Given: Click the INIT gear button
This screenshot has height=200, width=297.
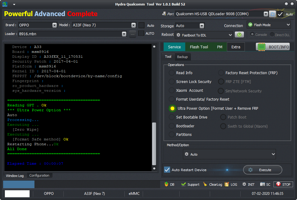Looking at the screenshot, I should 248,184.
